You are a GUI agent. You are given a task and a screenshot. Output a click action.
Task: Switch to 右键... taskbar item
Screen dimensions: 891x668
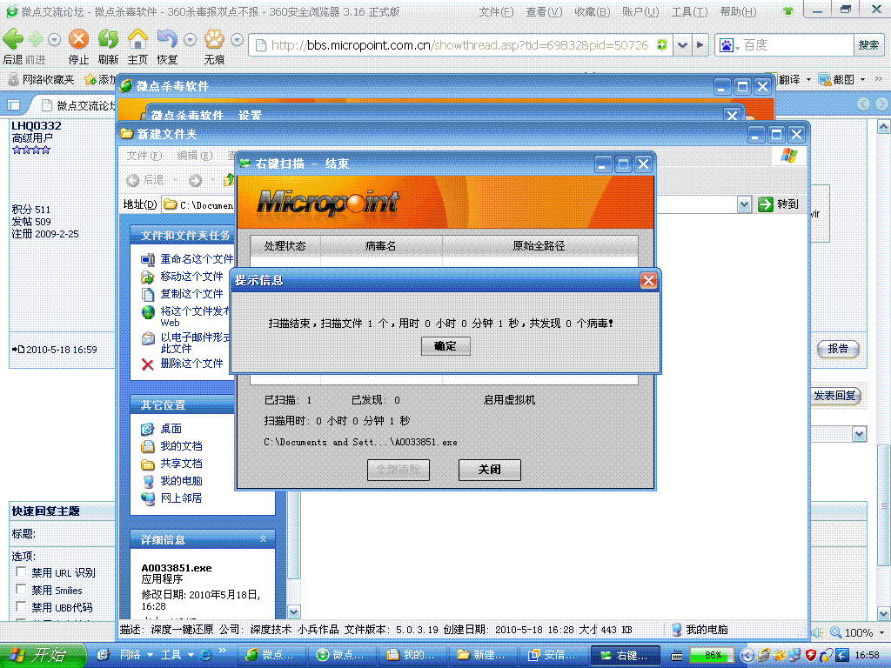626,656
